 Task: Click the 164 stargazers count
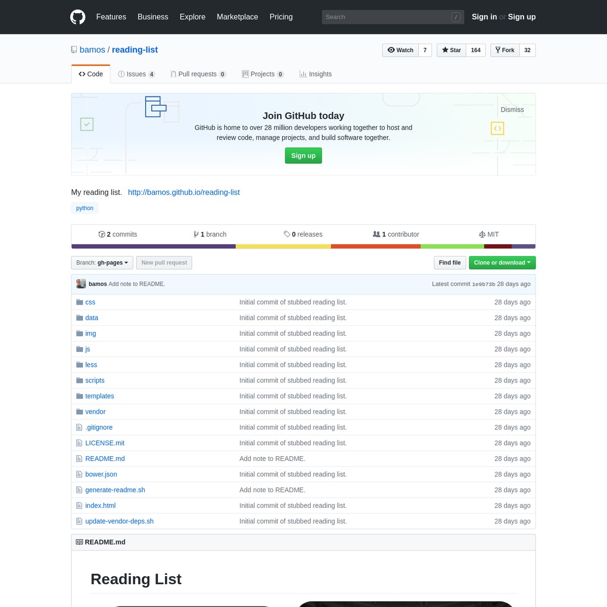point(475,50)
